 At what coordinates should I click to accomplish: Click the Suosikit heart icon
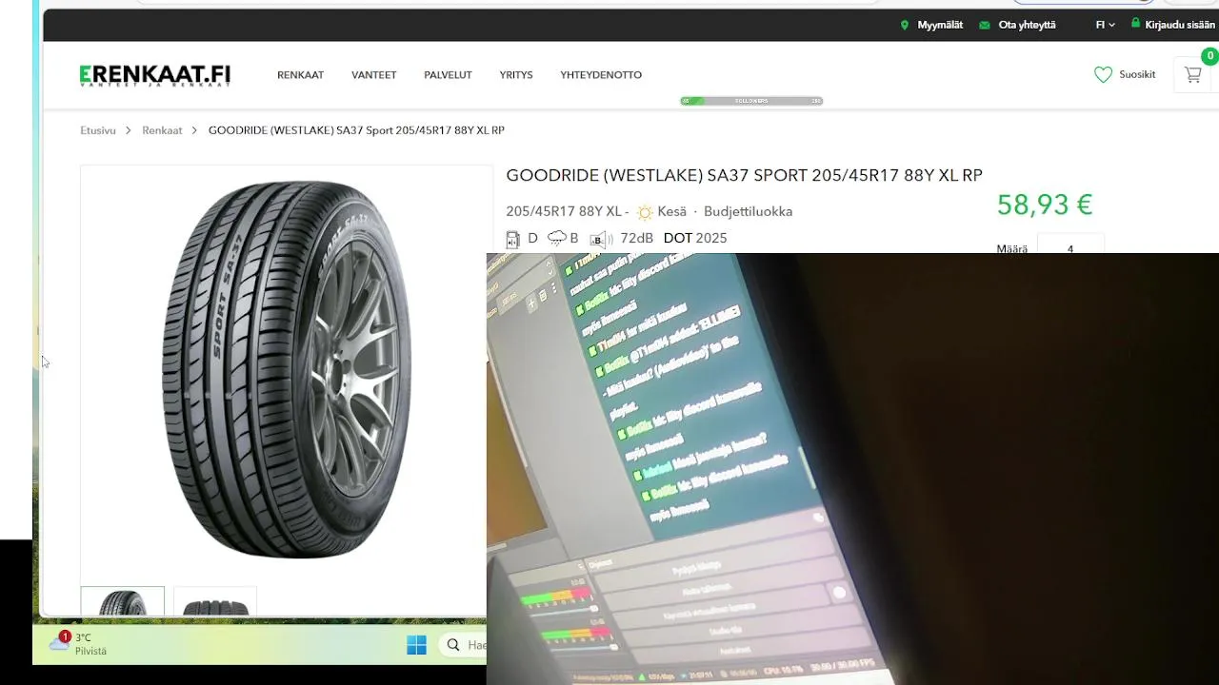tap(1103, 74)
